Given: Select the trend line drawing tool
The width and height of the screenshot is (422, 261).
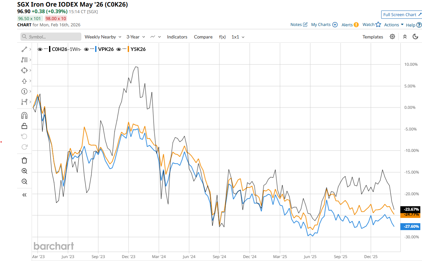Looking at the screenshot, I should click(x=24, y=49).
